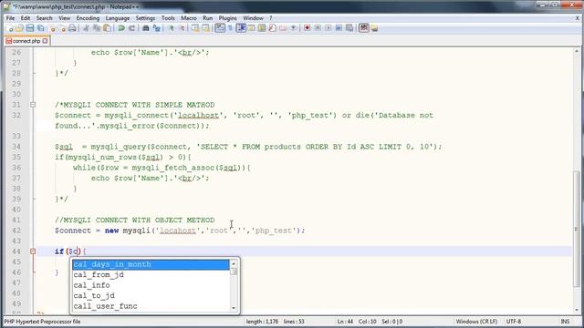Click the Close All toolbar icon
This screenshot has height=328, width=584.
click(x=63, y=28)
